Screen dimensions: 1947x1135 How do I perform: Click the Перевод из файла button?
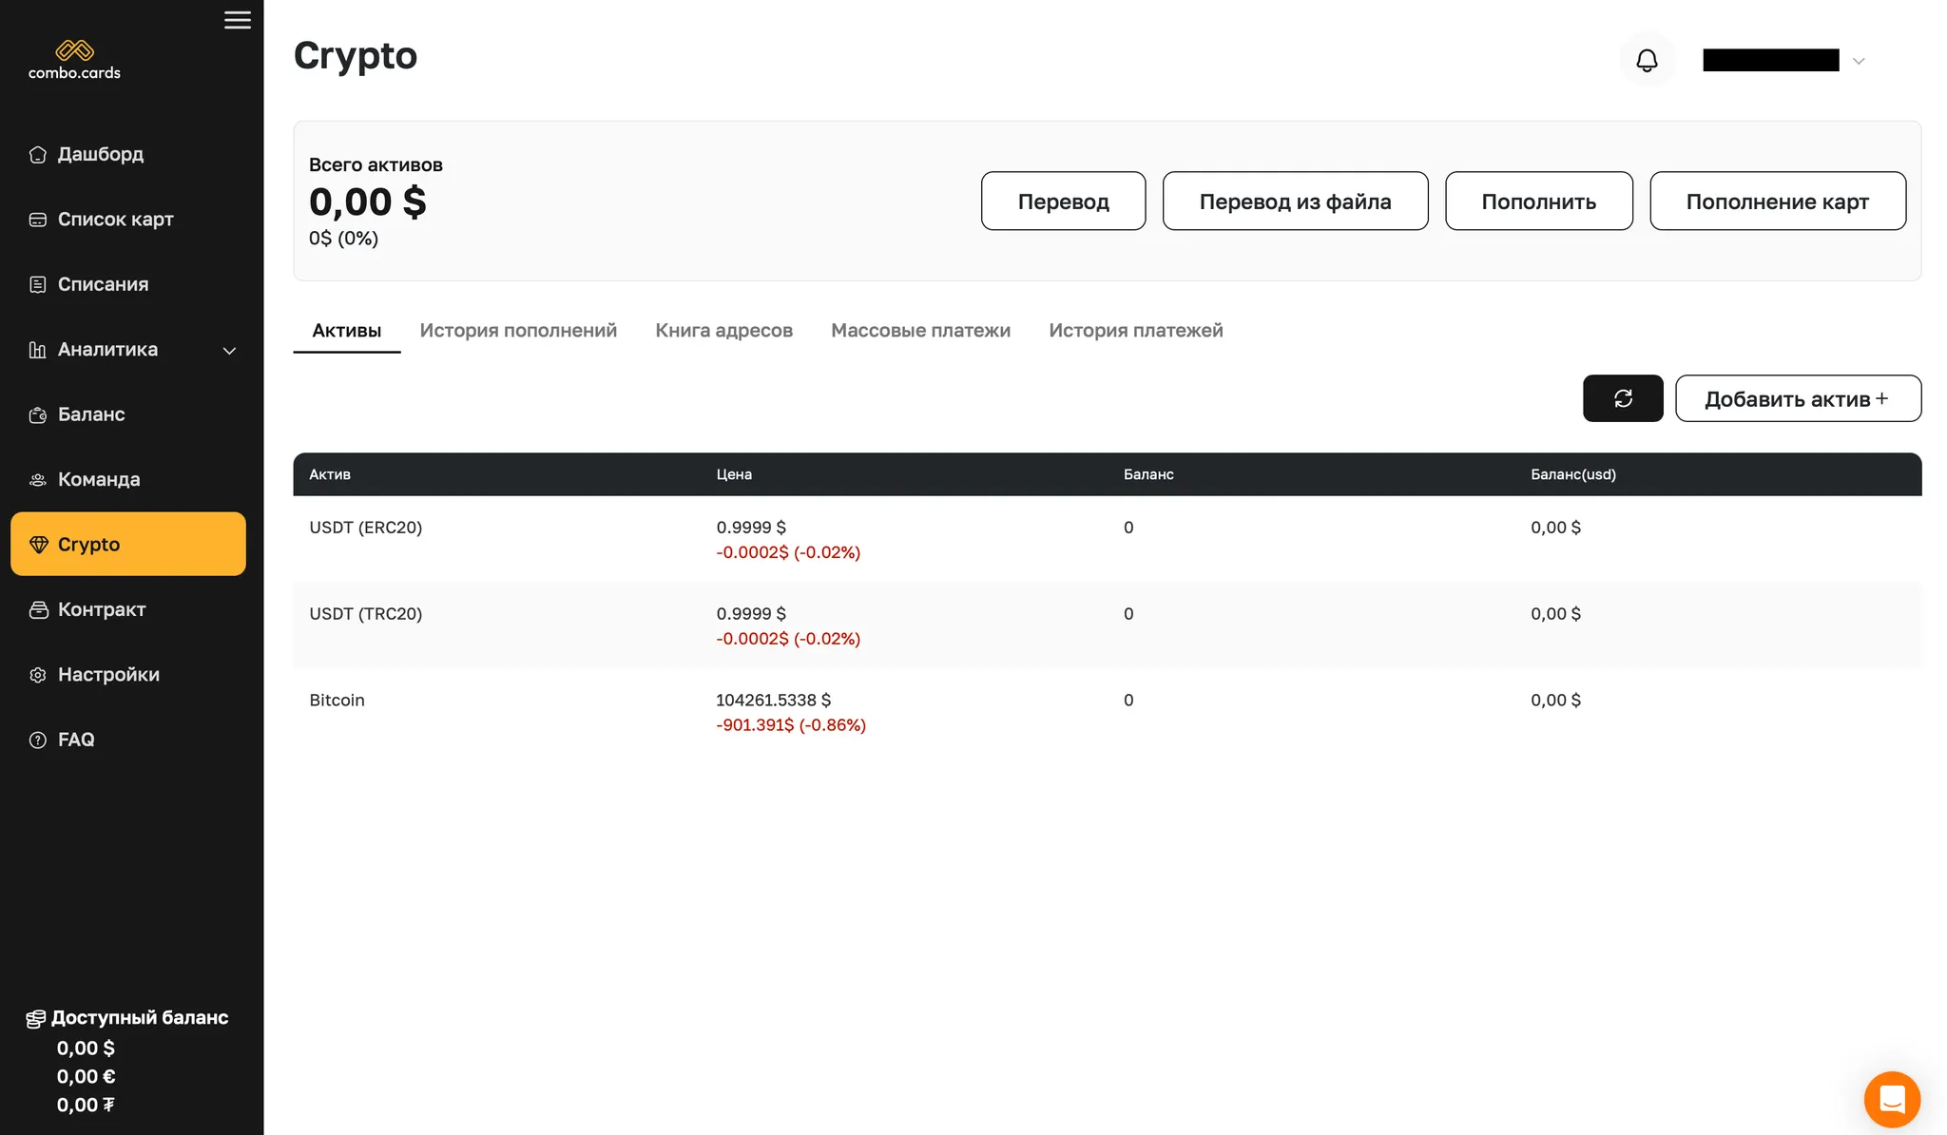pos(1295,201)
